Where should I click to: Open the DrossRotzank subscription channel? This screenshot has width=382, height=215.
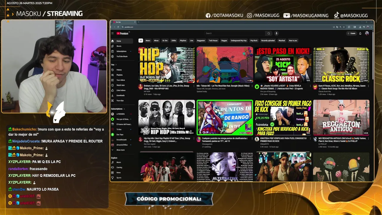click(x=122, y=139)
